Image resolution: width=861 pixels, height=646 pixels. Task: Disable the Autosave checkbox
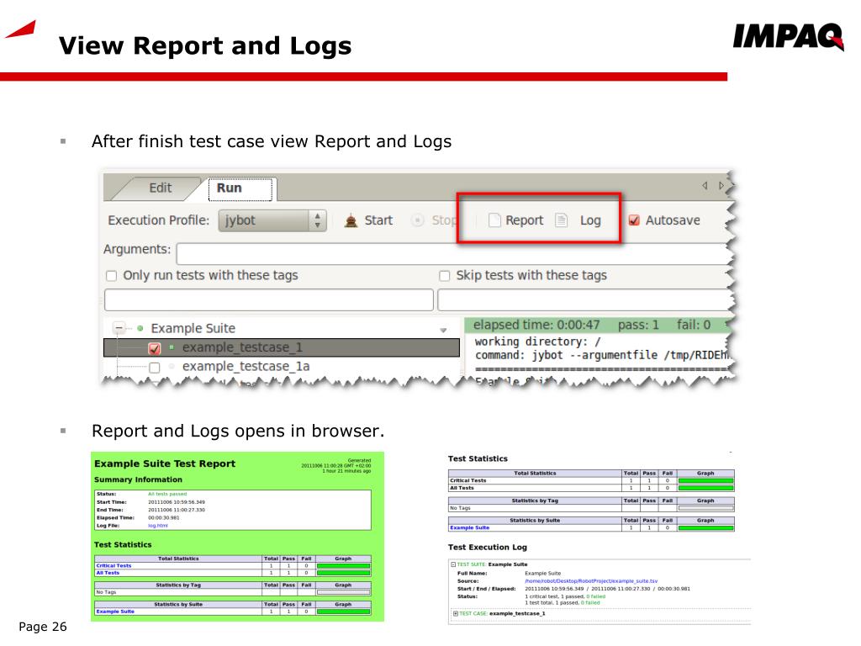[634, 220]
